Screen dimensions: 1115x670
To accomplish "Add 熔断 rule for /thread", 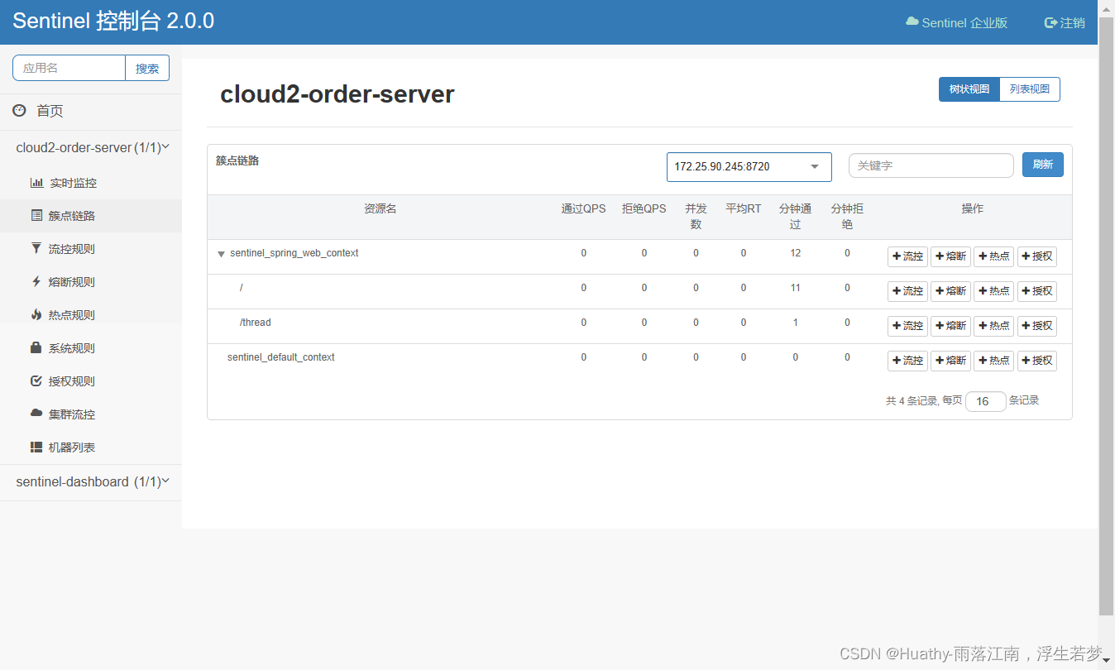I will (950, 326).
